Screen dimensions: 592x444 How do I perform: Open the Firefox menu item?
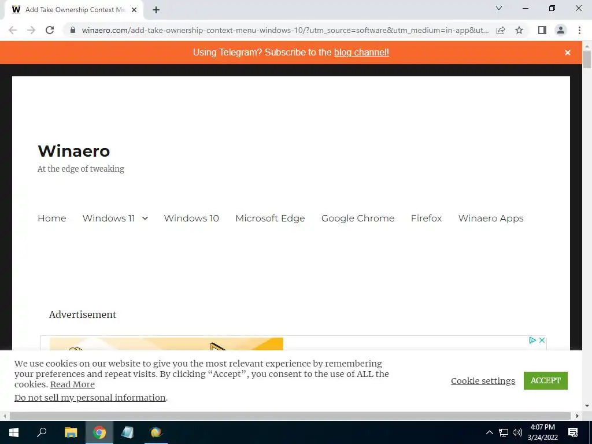pyautogui.click(x=426, y=218)
